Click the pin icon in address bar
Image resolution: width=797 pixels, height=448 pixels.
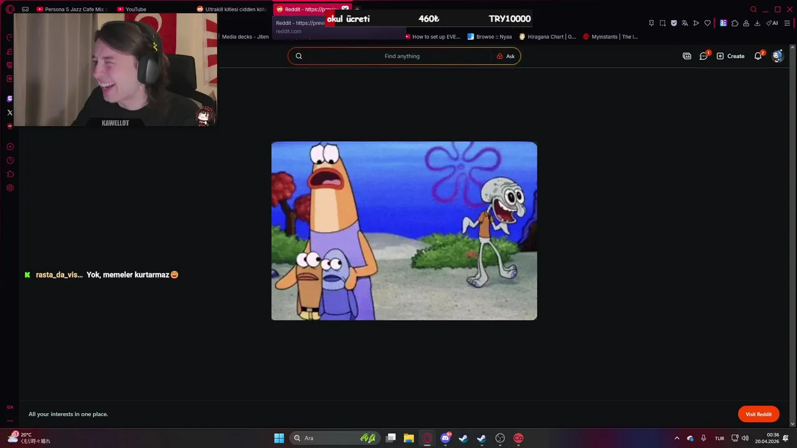[651, 23]
